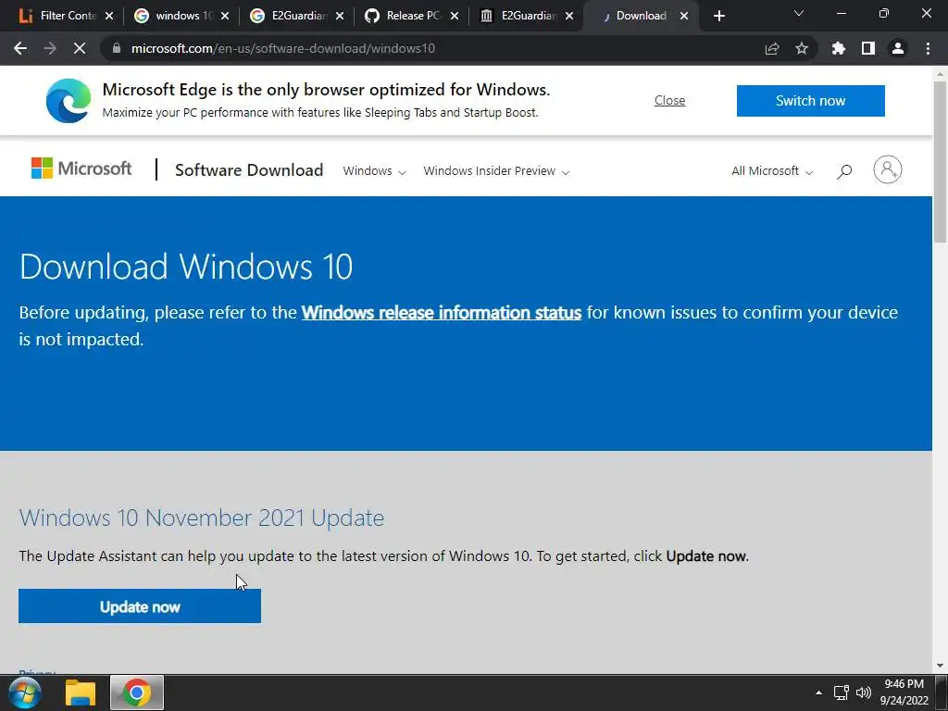Image resolution: width=948 pixels, height=711 pixels.
Task: Close the Edge promotion banner
Action: tap(670, 100)
